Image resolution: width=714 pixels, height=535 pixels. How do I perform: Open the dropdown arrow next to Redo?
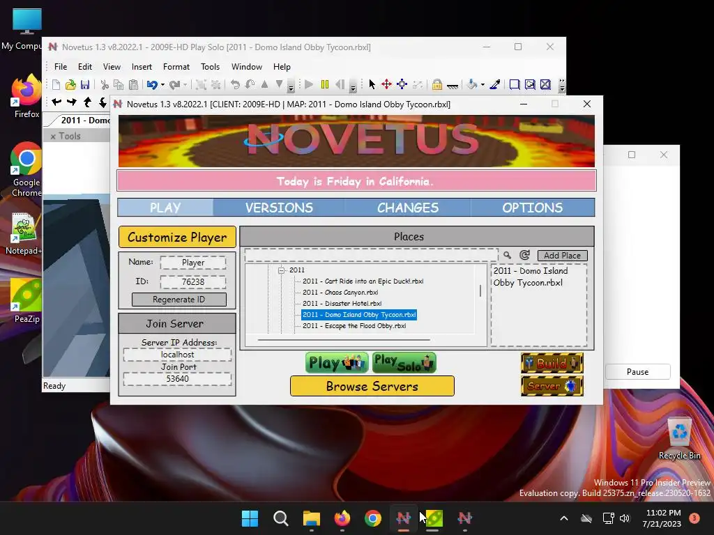coord(185,84)
